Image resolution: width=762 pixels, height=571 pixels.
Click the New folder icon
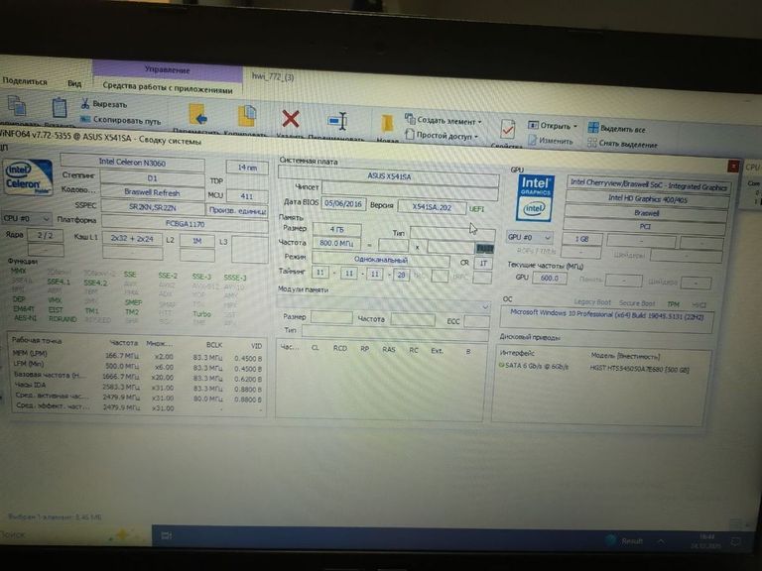[x=387, y=124]
